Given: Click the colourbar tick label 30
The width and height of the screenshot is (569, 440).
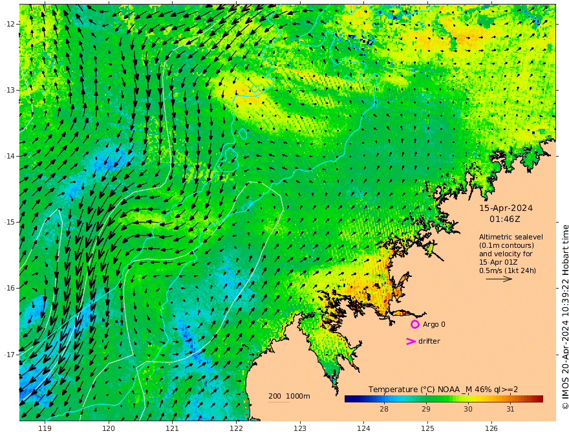Looking at the screenshot, I should coord(468,409).
